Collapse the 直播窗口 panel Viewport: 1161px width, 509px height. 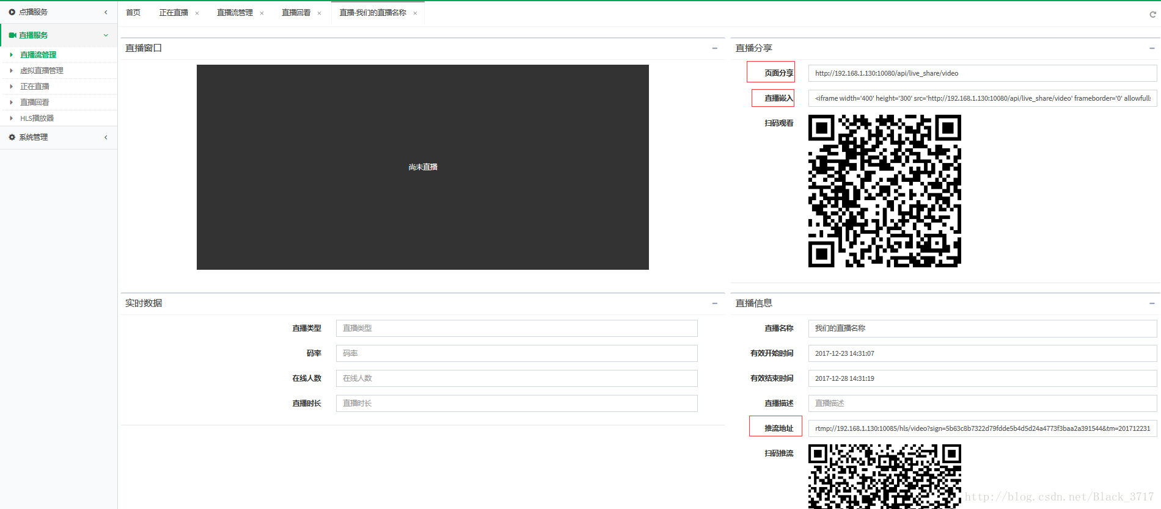pos(714,48)
